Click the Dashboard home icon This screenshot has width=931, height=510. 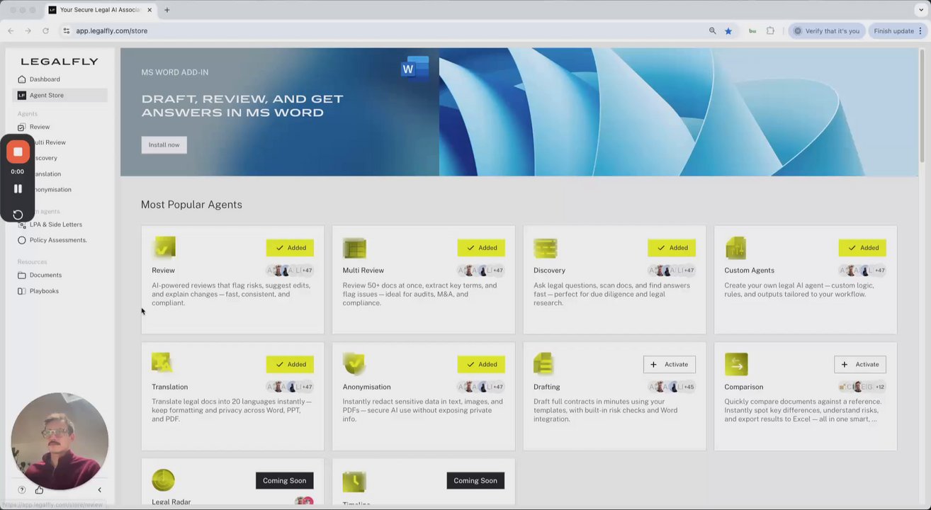point(22,79)
